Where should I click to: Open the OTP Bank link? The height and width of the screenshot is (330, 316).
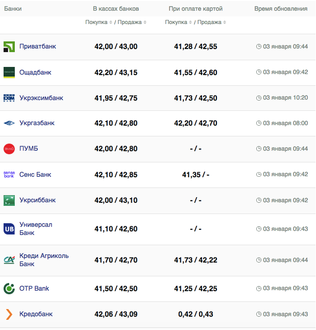(x=34, y=289)
